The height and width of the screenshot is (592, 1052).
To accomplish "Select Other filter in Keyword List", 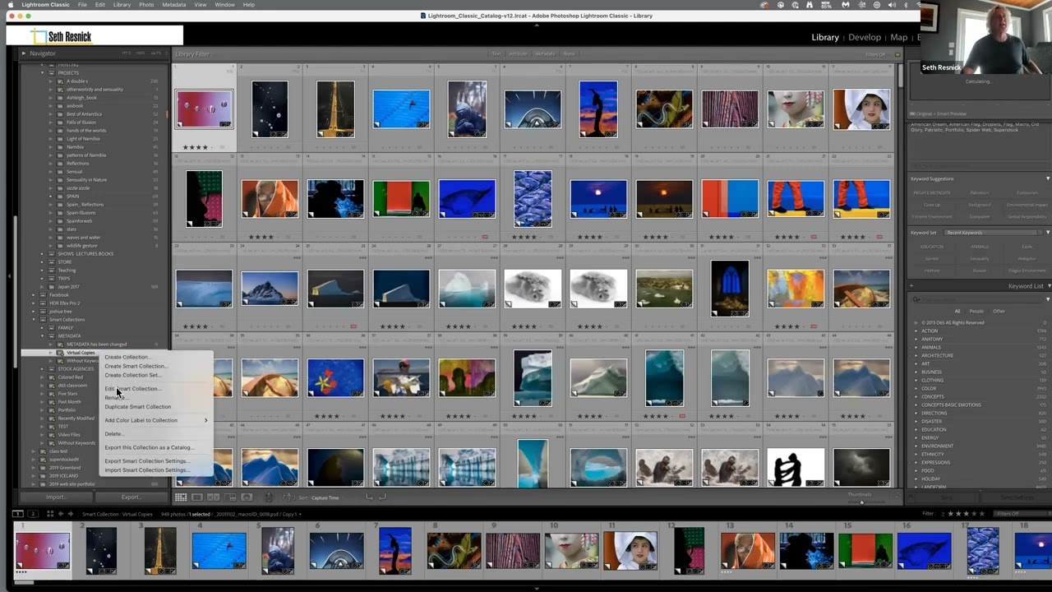I will coord(999,312).
